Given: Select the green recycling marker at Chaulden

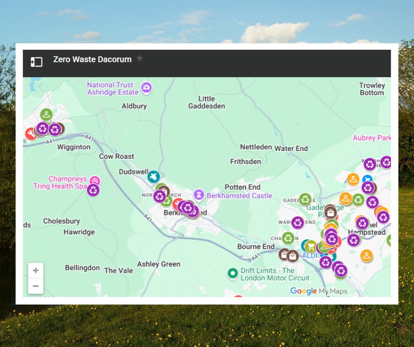Looking at the screenshot, I should click(288, 239).
